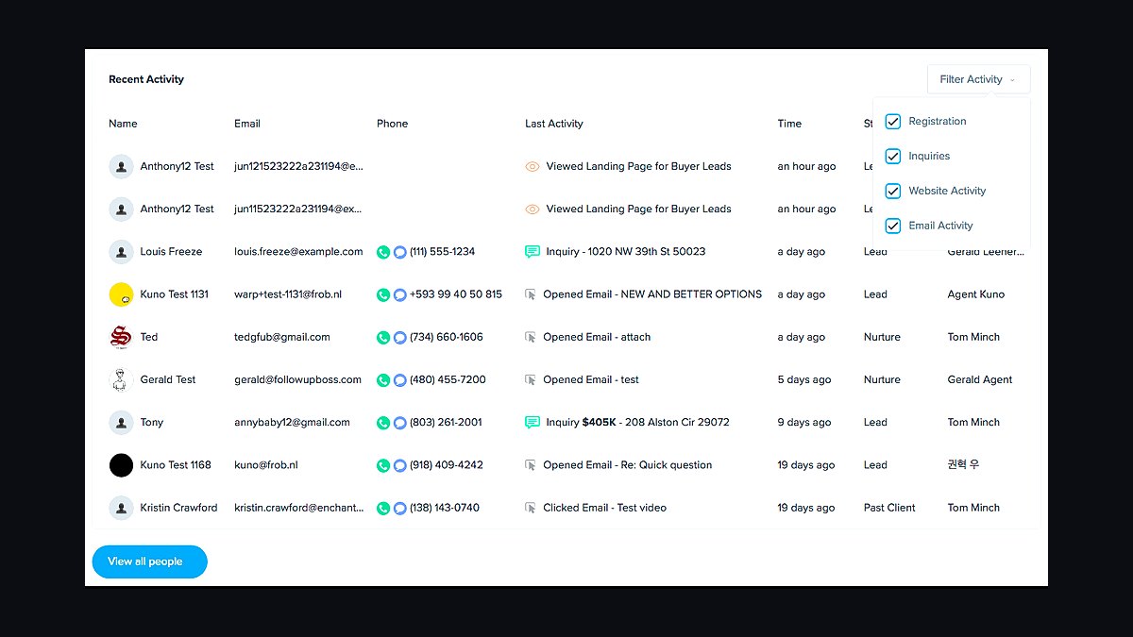1133x637 pixels.
Task: Click the call icon for Gerald Test
Action: tap(383, 380)
